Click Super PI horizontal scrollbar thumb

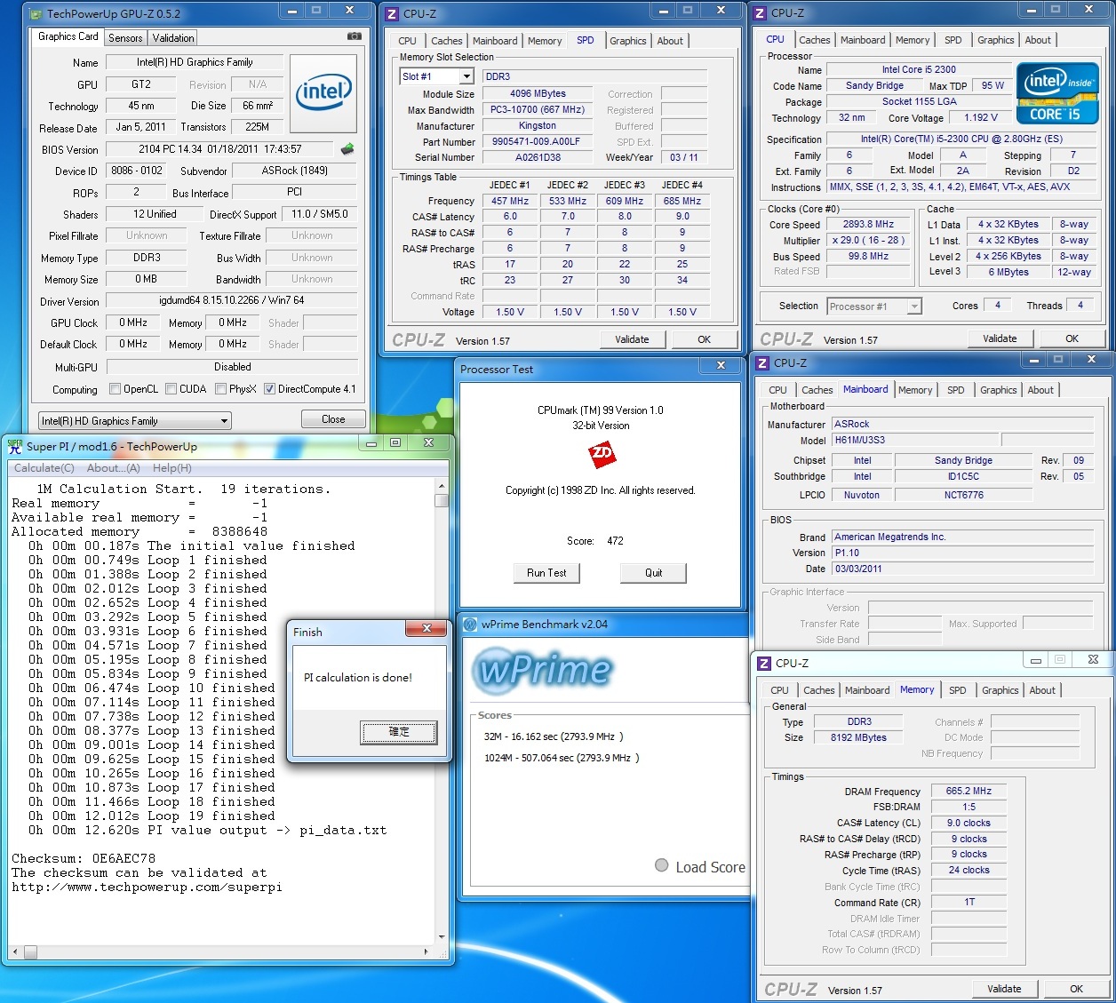pyautogui.click(x=30, y=951)
